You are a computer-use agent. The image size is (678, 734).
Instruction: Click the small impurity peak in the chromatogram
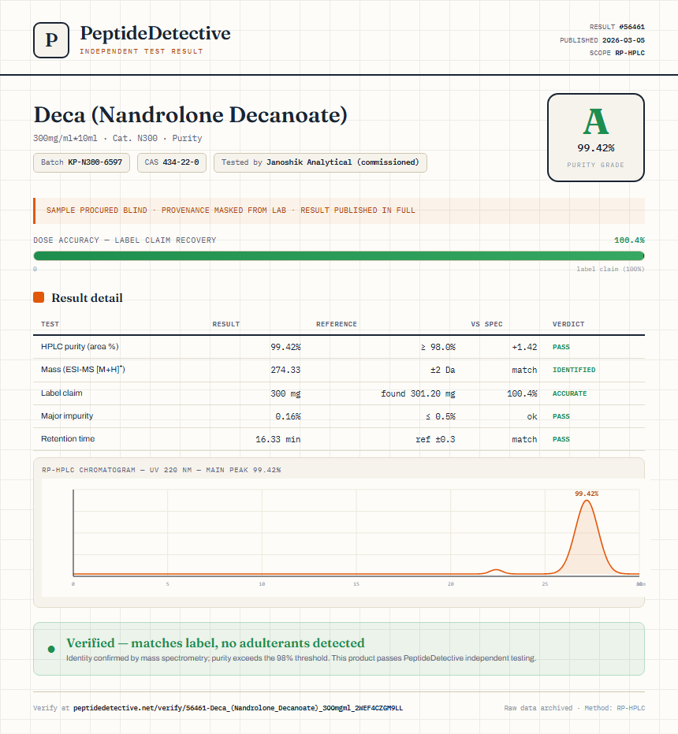point(497,571)
